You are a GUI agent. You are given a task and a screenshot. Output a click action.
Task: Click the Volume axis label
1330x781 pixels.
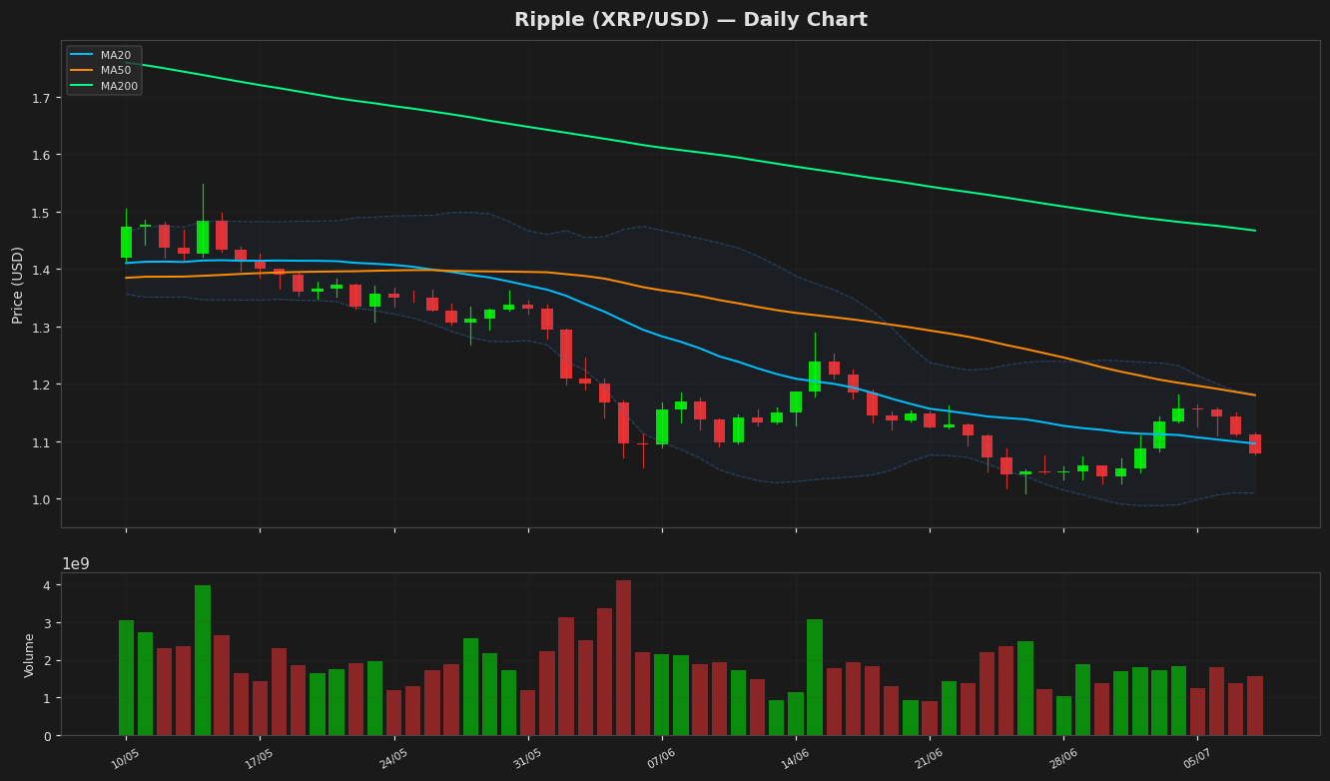[x=29, y=655]
